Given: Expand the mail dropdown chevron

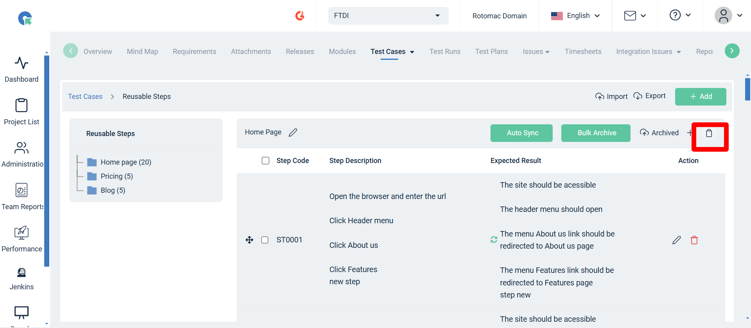Looking at the screenshot, I should tap(643, 16).
